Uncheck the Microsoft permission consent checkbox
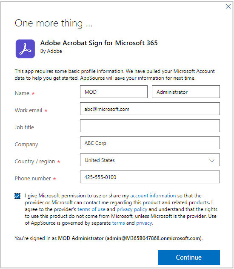Viewport: 234px width, 269px height. pyautogui.click(x=17, y=196)
